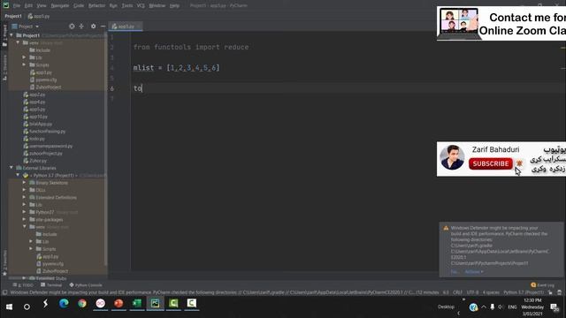Open the Tools menu
Image resolution: width=566 pixels, height=318 pixels.
point(127,6)
